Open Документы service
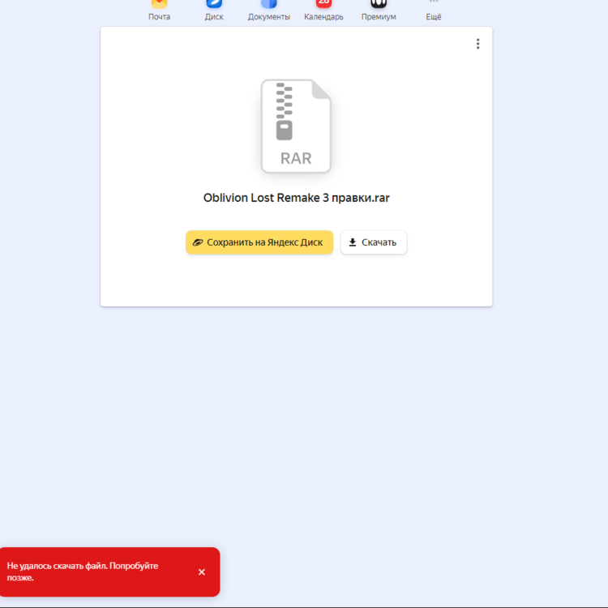 [268, 10]
